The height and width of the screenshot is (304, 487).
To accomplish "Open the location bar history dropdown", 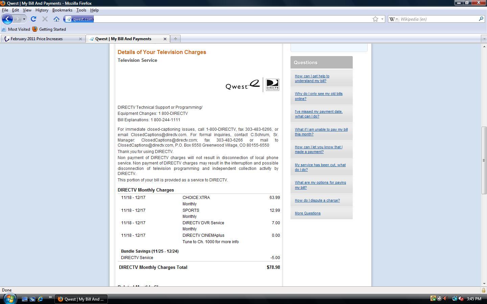I will 382,19.
